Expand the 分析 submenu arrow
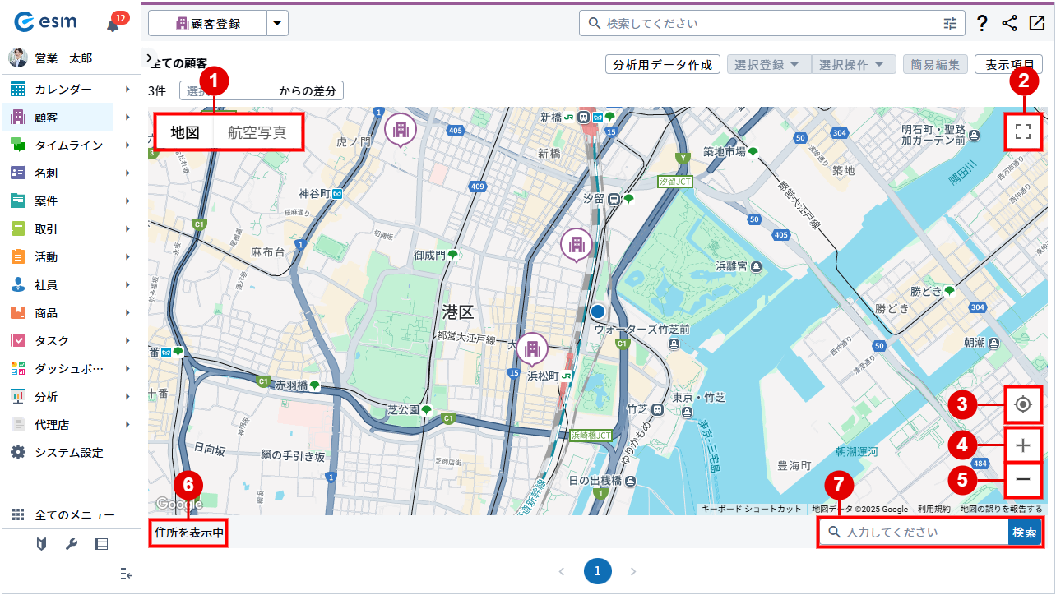This screenshot has width=1056, height=595. click(127, 396)
